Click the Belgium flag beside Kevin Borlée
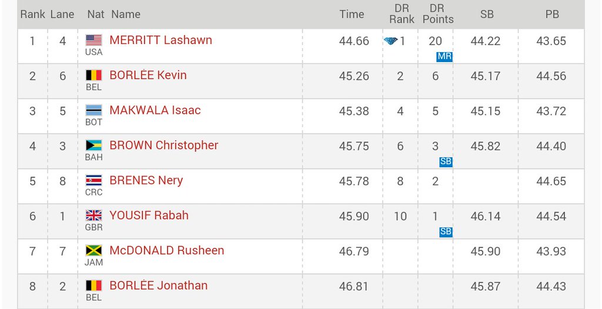This screenshot has width=602, height=309. (x=93, y=75)
